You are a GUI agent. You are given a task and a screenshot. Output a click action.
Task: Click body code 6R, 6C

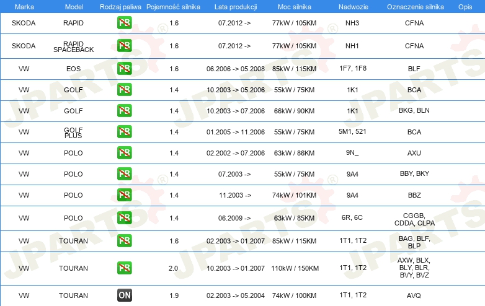(x=352, y=217)
